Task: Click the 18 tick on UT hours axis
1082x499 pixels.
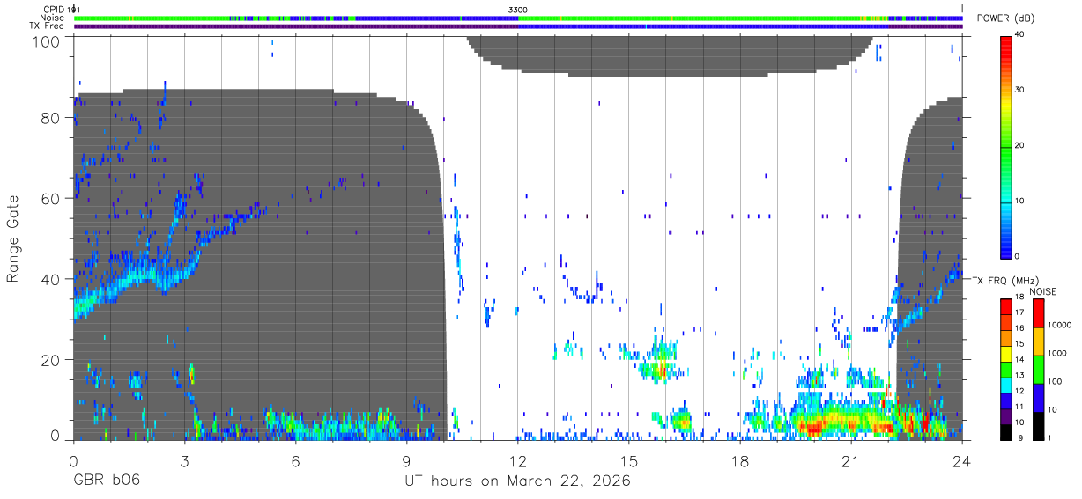Action: coord(740,459)
